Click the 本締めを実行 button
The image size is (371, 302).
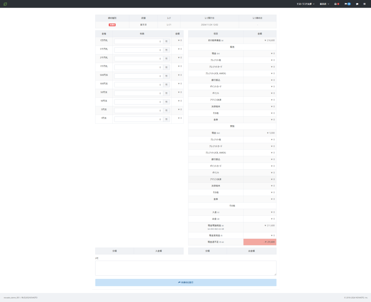coord(186,282)
